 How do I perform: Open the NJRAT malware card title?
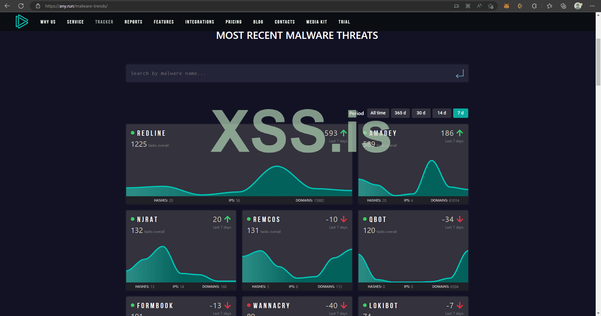coord(147,219)
